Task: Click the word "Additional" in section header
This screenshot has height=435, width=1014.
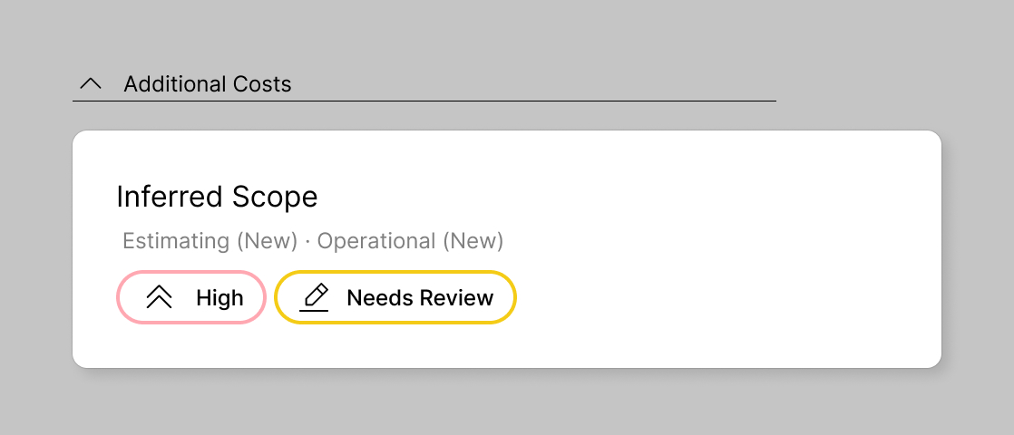Action: click(174, 84)
